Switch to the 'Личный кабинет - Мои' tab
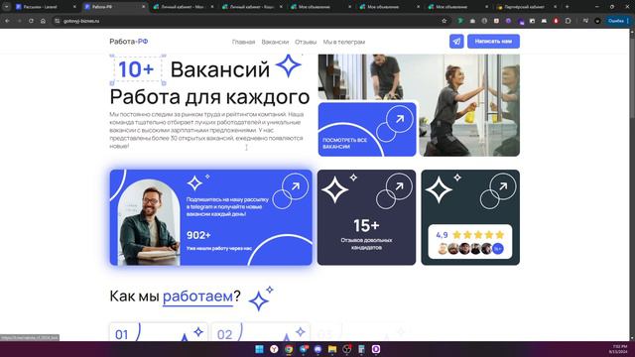This screenshot has height=357, width=635. (183, 7)
